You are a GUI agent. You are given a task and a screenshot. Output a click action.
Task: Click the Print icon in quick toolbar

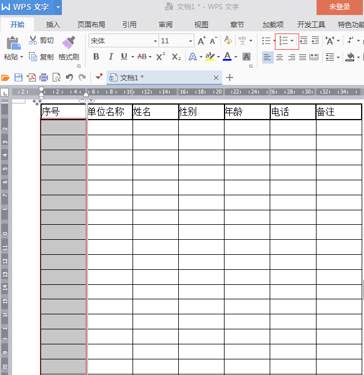tap(43, 77)
